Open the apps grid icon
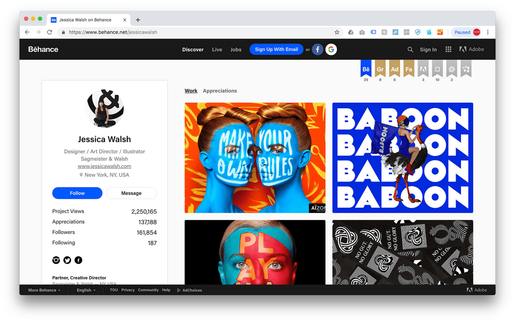Image resolution: width=515 pixels, height=323 pixels. [x=448, y=49]
